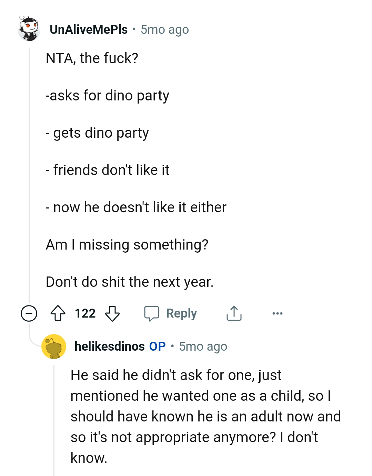Collapse the UnAliveMePls comment thread
The image size is (372, 476).
point(29,313)
